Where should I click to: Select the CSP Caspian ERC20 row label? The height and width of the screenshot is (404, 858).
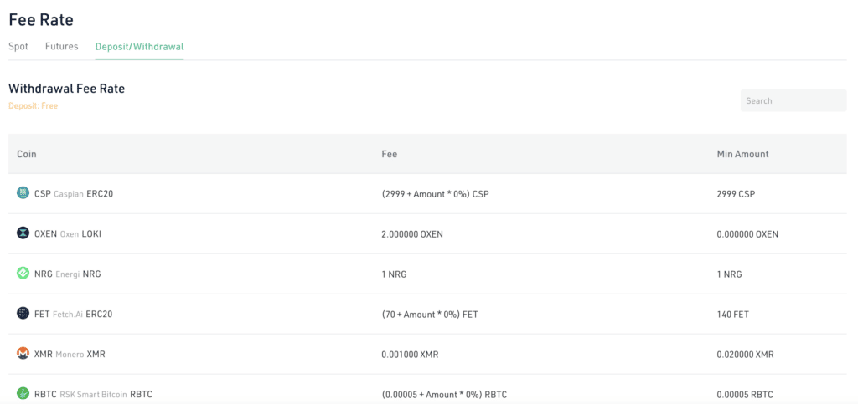[74, 194]
